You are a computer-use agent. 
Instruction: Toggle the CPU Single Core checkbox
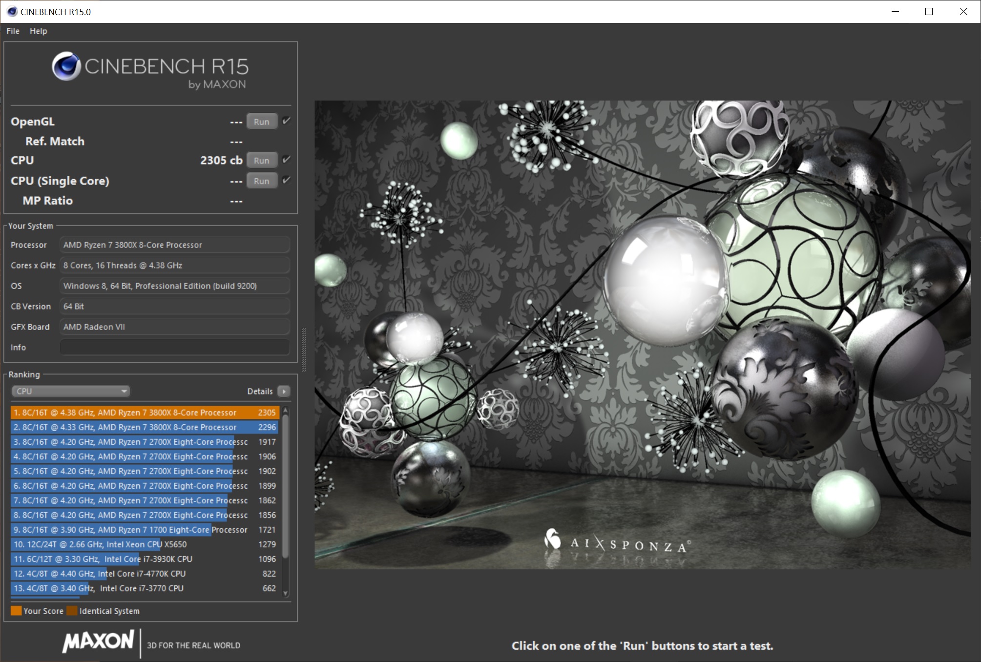(287, 180)
